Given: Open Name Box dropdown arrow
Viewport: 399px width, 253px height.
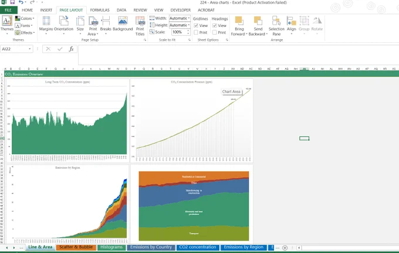Looking at the screenshot, I should 30,49.
